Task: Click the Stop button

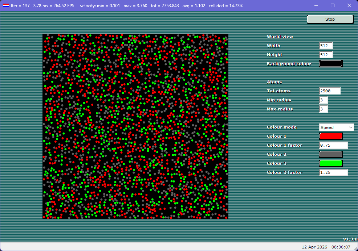Action: point(330,19)
